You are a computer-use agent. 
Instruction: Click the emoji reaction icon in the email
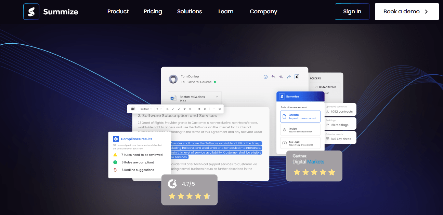pyautogui.click(x=265, y=77)
